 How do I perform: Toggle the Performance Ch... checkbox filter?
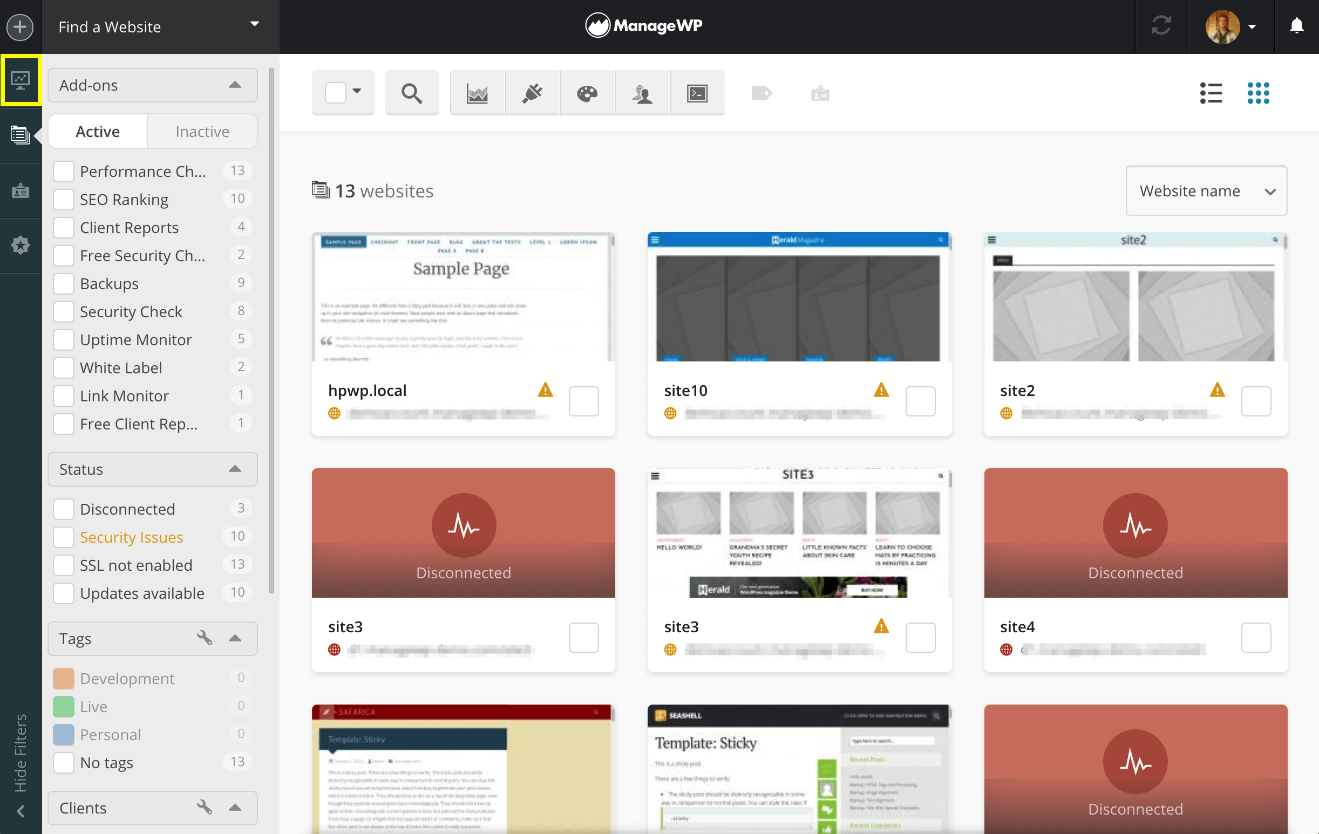pyautogui.click(x=64, y=170)
